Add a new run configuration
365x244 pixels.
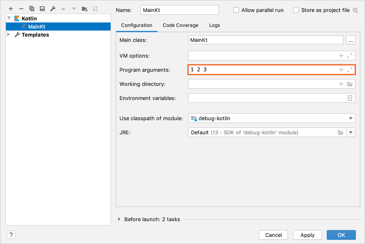pyautogui.click(x=11, y=9)
